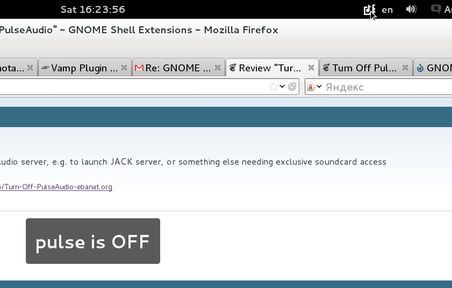Click the pulse is OFF screenshot
This screenshot has height=288, width=452.
[x=93, y=241]
